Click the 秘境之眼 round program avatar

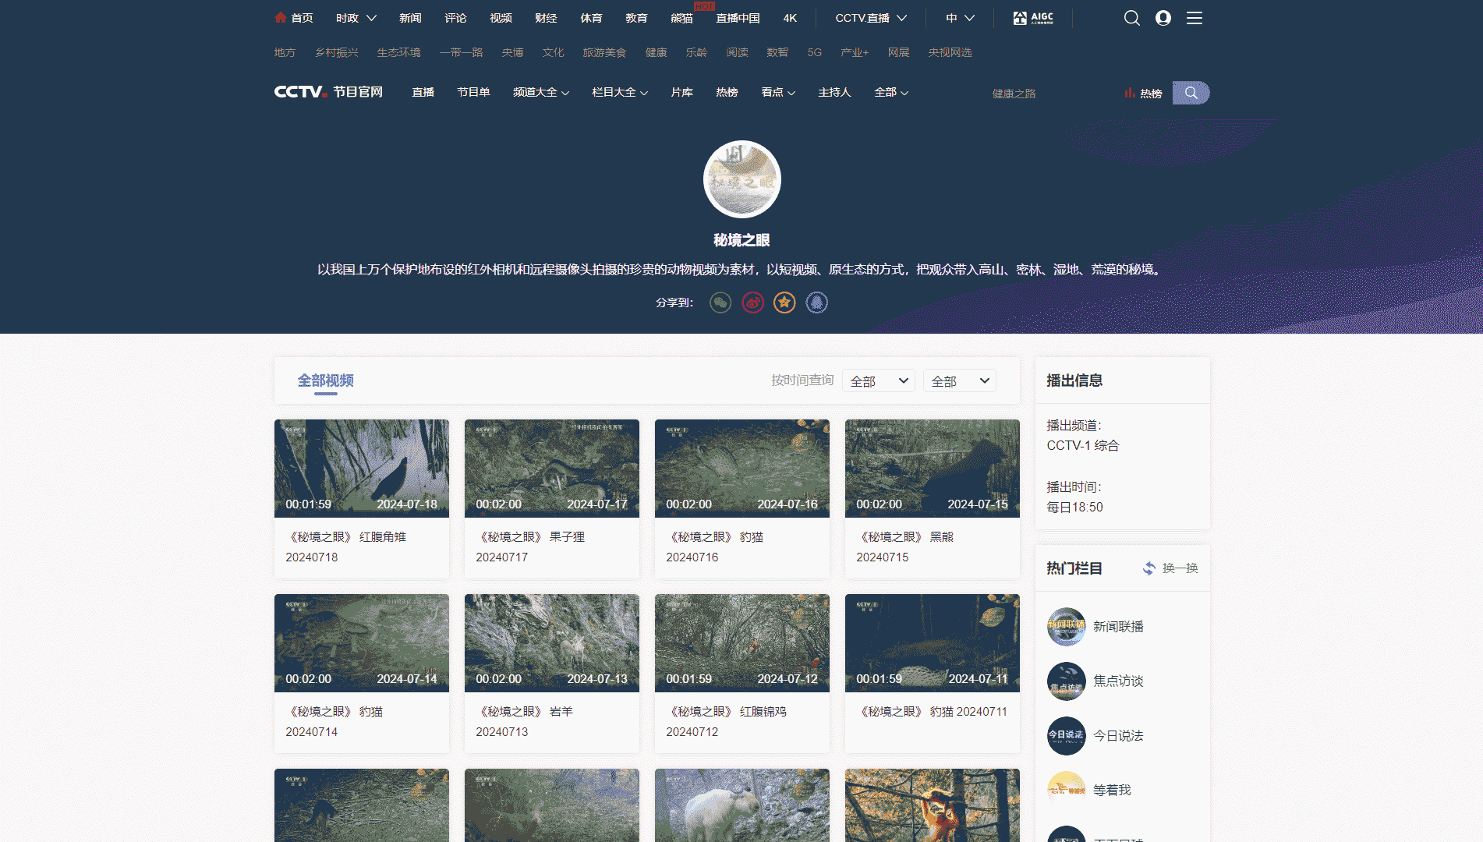741,179
